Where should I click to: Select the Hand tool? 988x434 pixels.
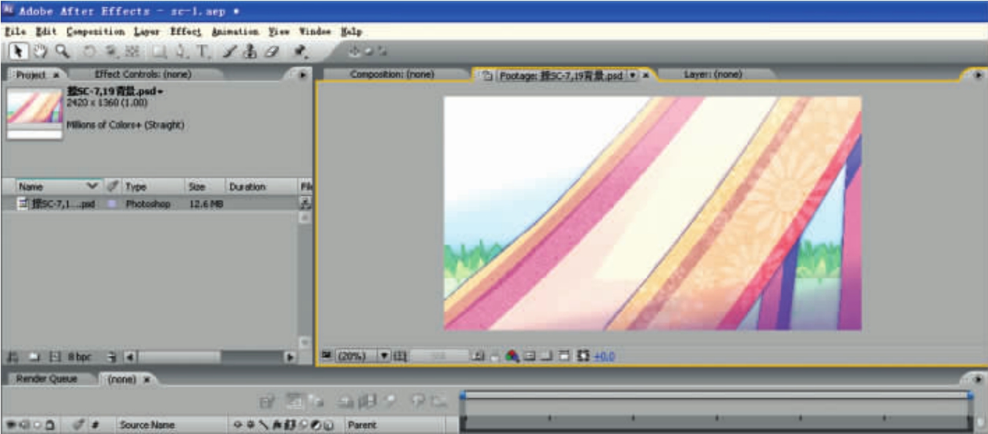click(x=42, y=51)
